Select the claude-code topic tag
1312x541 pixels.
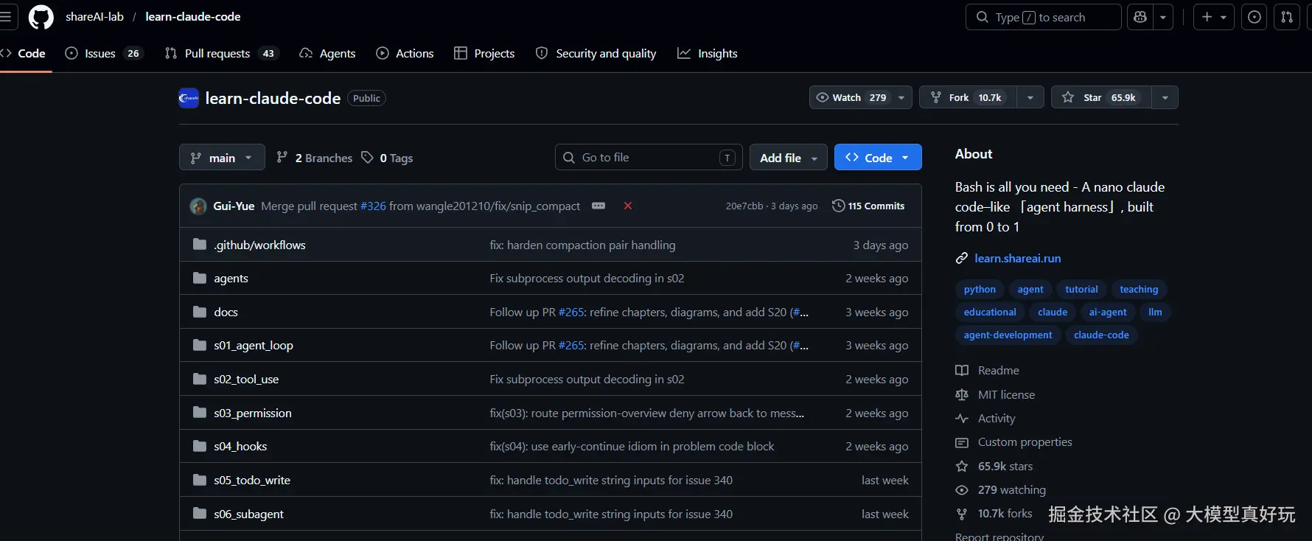[x=1101, y=335]
